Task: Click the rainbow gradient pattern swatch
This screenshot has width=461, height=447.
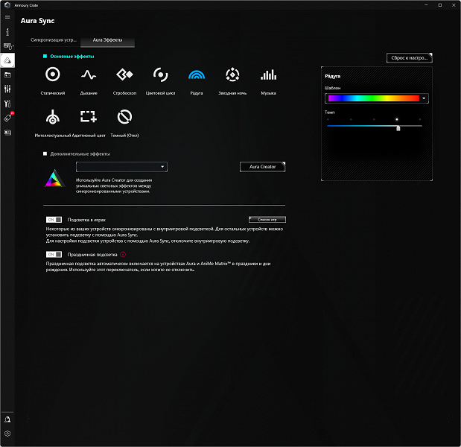Action: 373,98
